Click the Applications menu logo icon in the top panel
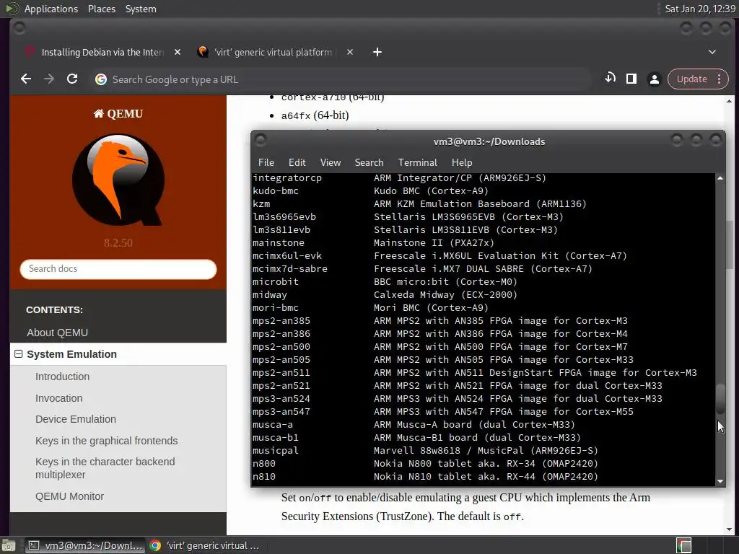The image size is (739, 554). (12, 9)
